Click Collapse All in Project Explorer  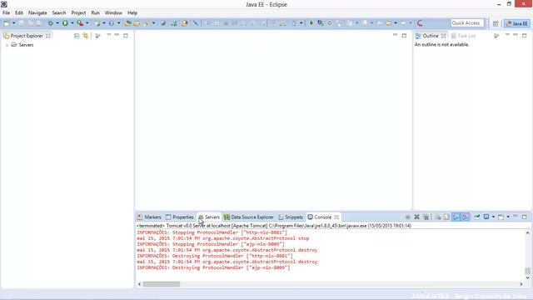77,36
